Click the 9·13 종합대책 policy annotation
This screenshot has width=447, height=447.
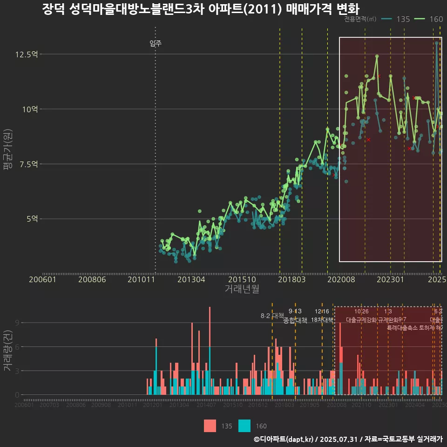(295, 316)
